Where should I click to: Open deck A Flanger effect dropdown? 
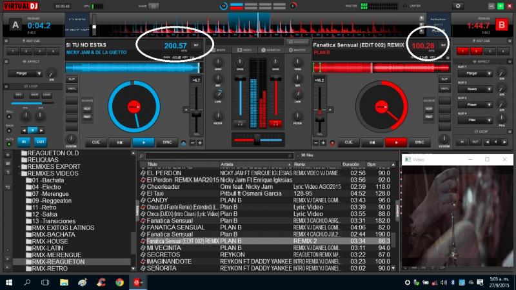25,73
